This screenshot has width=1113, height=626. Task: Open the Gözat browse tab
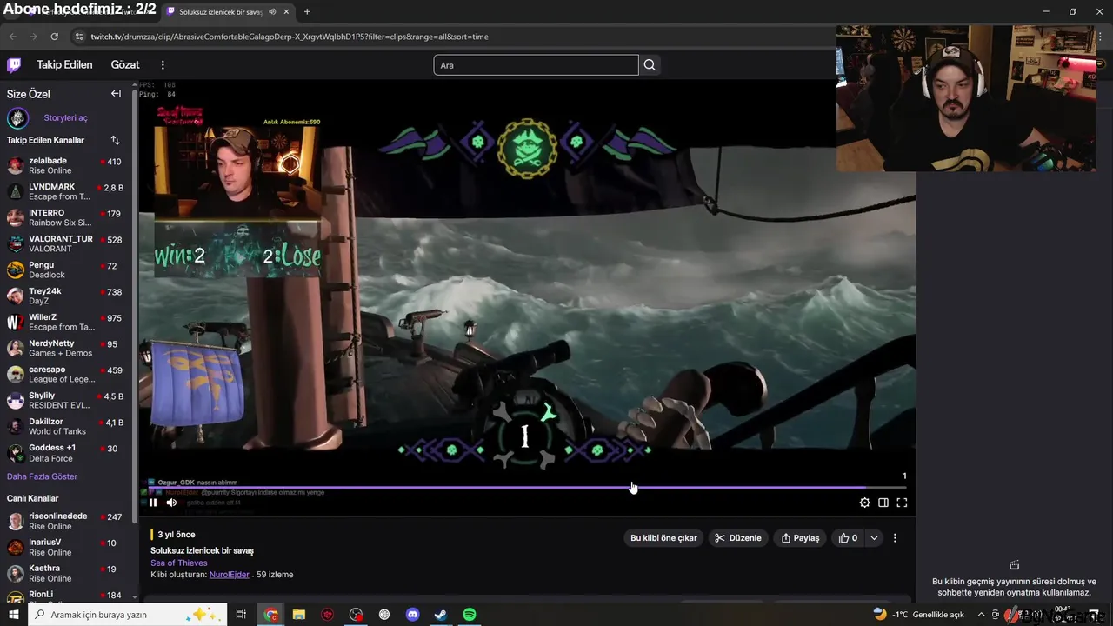[125, 65]
